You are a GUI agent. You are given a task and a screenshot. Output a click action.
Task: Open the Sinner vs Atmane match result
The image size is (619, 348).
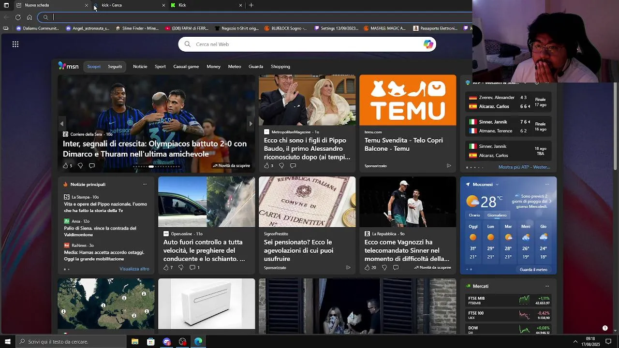508,127
